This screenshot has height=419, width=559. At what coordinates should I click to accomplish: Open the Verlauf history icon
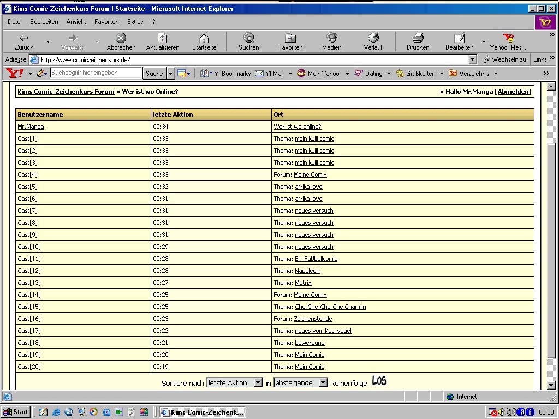coord(373,38)
